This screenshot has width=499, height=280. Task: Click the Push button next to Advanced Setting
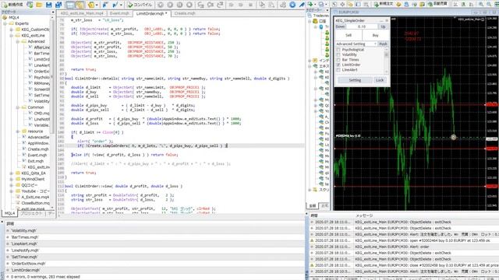pyautogui.click(x=383, y=44)
